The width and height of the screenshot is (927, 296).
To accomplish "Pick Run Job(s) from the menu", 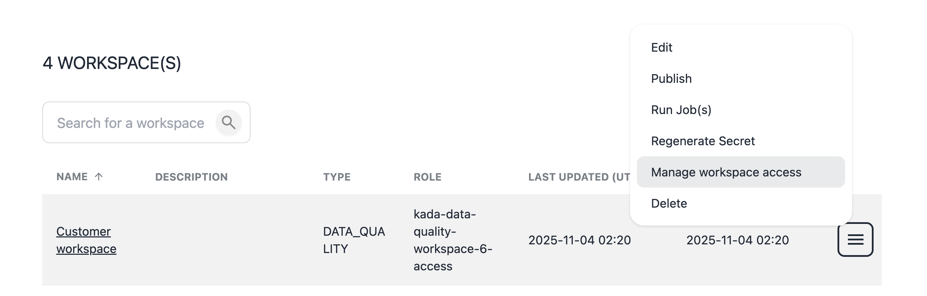I will 681,110.
